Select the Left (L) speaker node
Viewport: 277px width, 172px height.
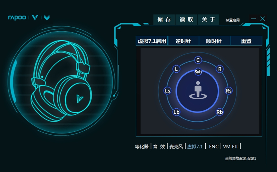click(176, 69)
